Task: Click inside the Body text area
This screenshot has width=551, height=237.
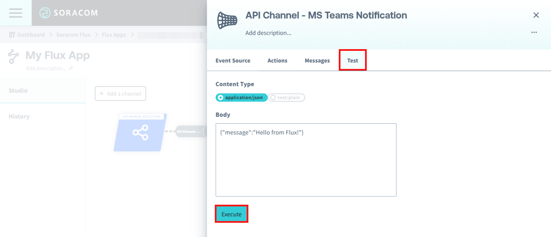Action: 306,160
